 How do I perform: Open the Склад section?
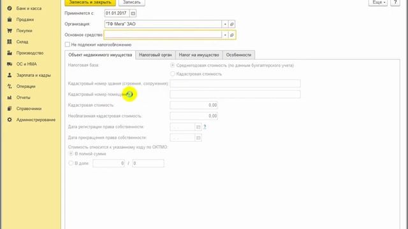coord(22,42)
